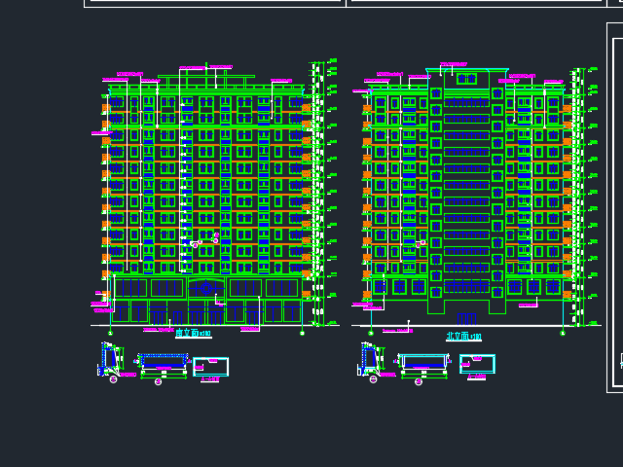Select the vertical dimension chain beside north elevation
Image resolution: width=623 pixels, height=467 pixels.
579,195
